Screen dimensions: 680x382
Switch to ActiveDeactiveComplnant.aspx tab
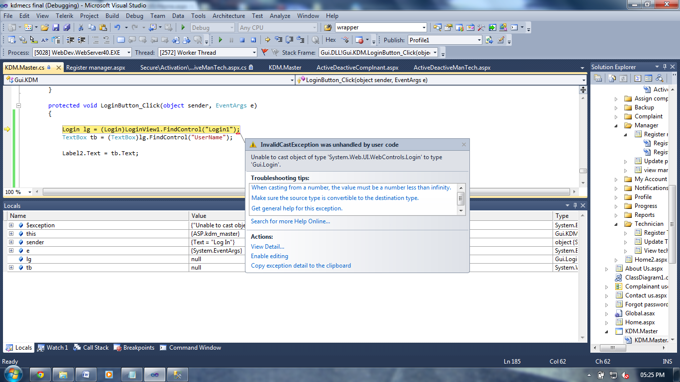[x=357, y=68]
